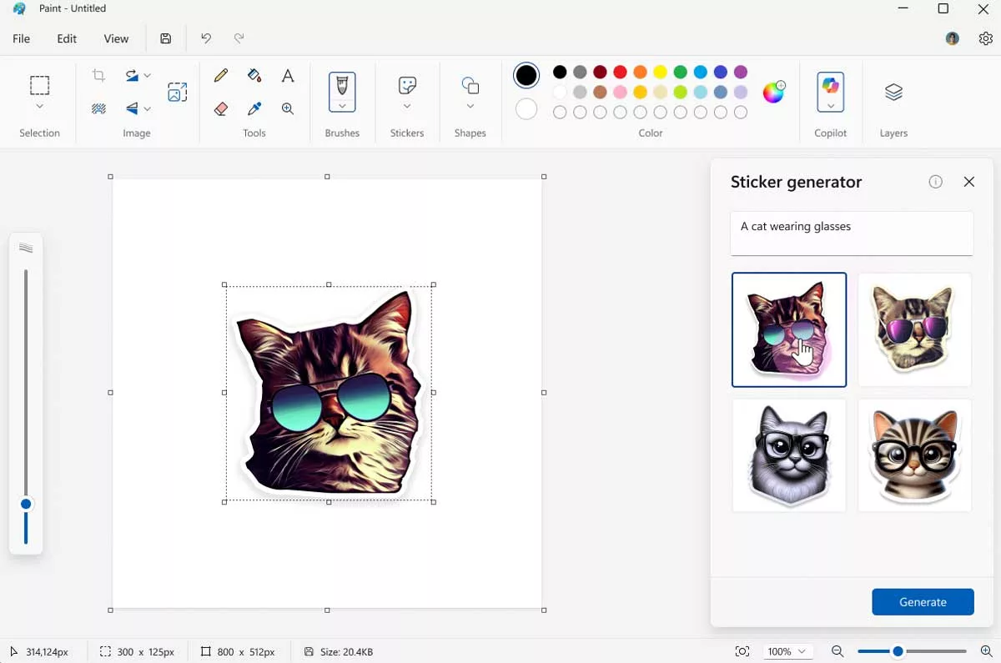Open the zoom level 100% dropdown
The width and height of the screenshot is (1001, 663).
[788, 651]
